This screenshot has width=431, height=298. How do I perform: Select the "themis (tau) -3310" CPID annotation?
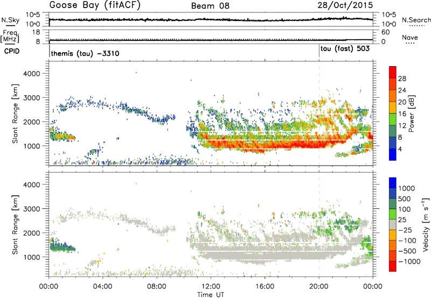click(85, 53)
